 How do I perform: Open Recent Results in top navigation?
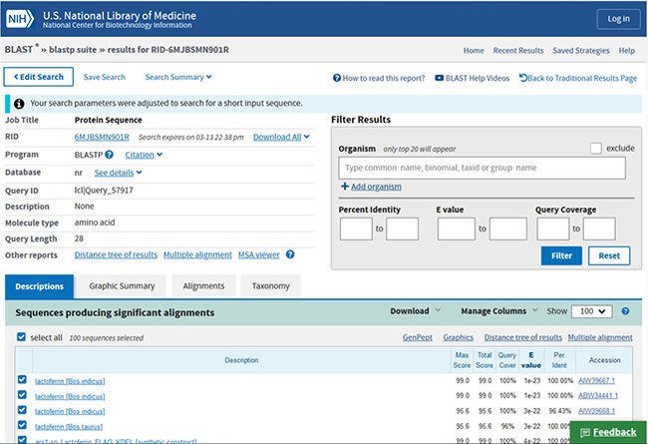pyautogui.click(x=518, y=51)
